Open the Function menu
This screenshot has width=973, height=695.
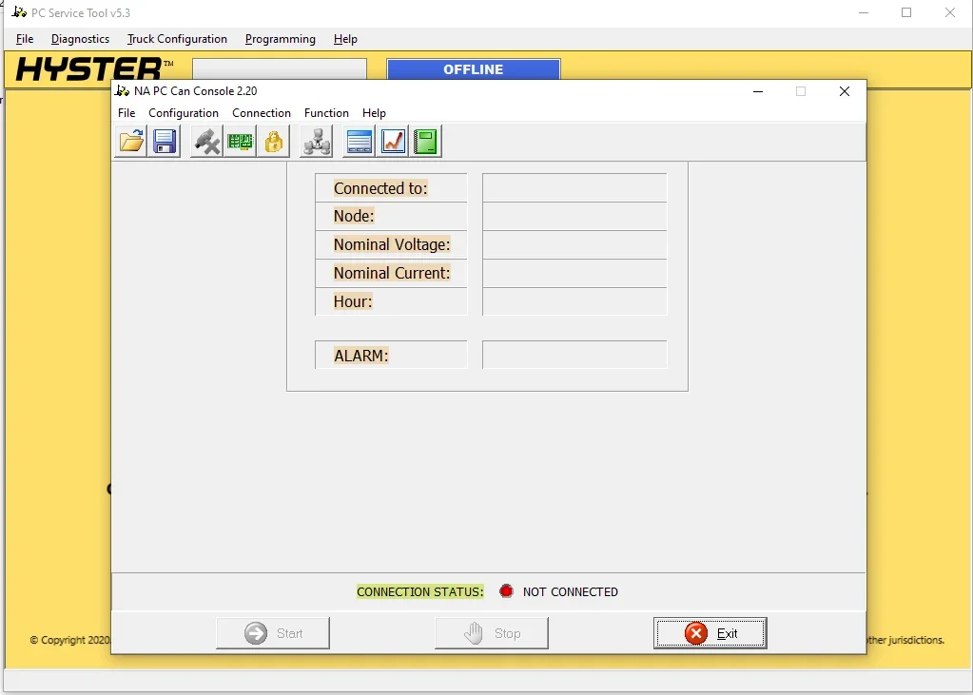[x=326, y=112]
